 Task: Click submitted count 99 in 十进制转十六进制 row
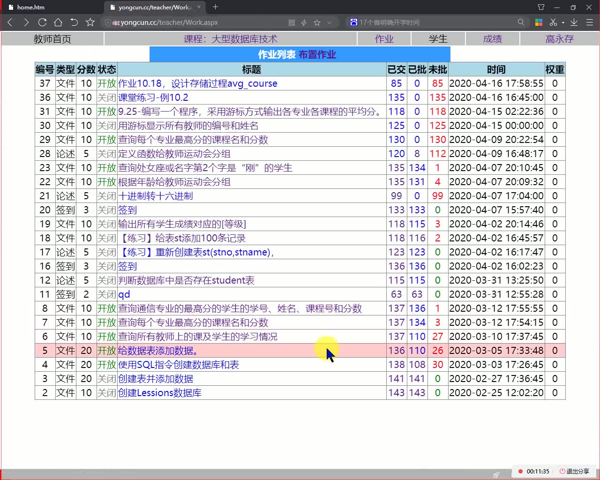[x=397, y=196]
